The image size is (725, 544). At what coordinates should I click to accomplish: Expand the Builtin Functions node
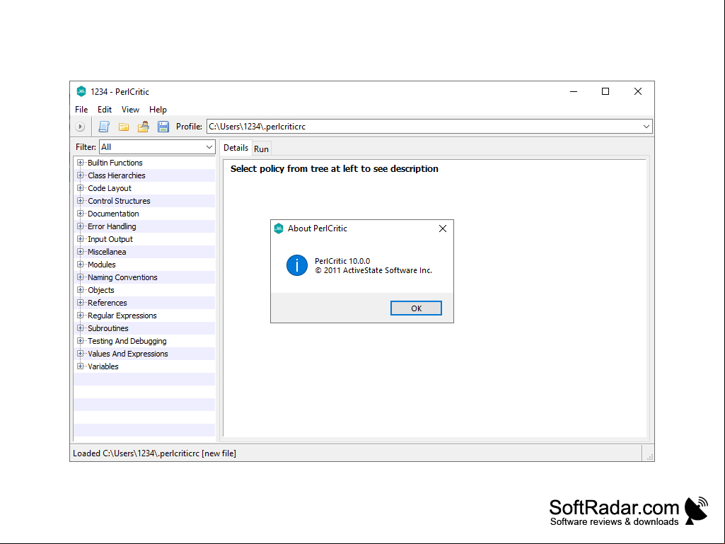(x=81, y=163)
